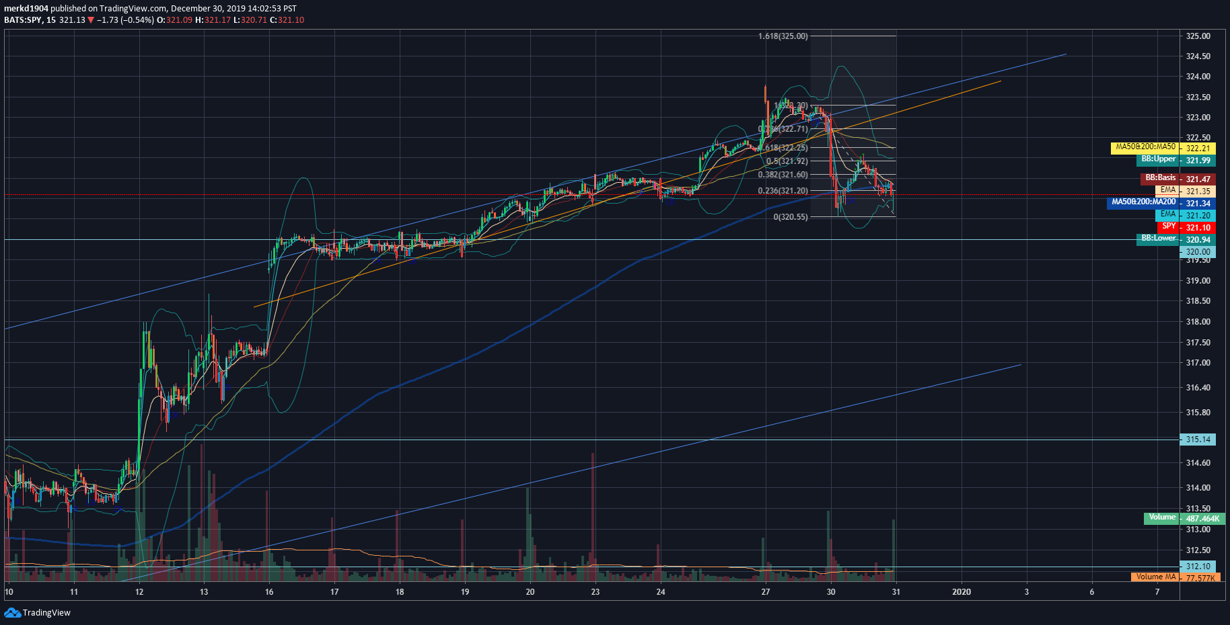Click the 323.00 price axis label
1230x625 pixels.
[1198, 118]
